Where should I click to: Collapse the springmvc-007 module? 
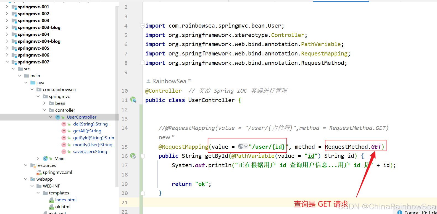[7, 62]
